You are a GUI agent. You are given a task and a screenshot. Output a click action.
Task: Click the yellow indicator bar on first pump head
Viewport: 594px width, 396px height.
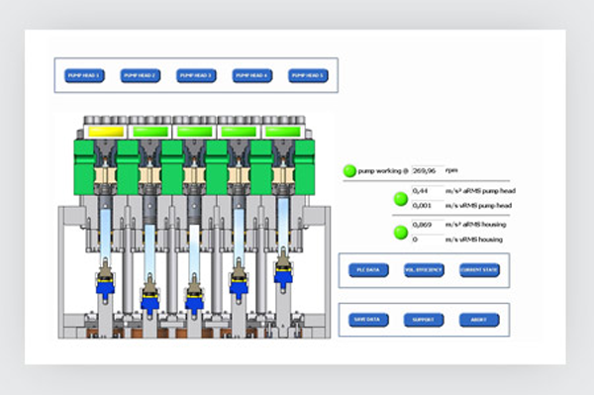coord(105,131)
